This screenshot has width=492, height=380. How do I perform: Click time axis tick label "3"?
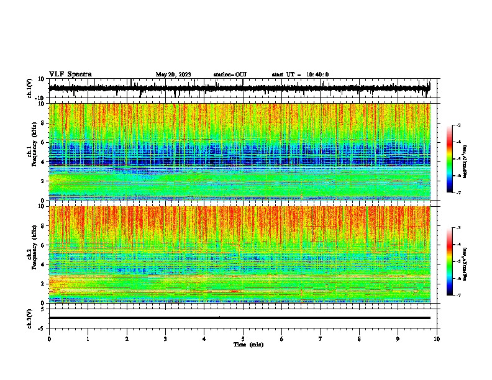(165, 339)
